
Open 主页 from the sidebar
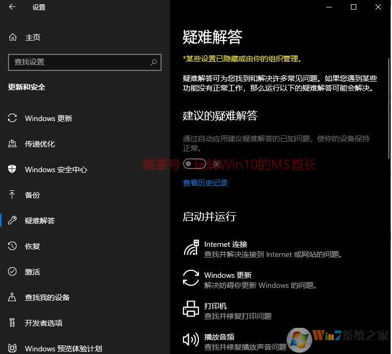coord(33,37)
